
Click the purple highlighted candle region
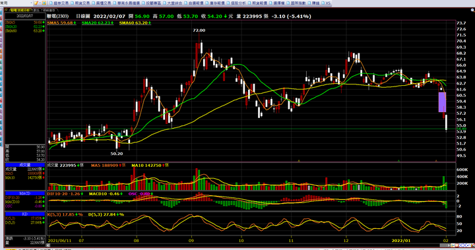(442, 102)
